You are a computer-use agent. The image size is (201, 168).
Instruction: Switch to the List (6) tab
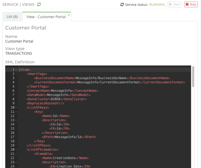tap(12, 17)
